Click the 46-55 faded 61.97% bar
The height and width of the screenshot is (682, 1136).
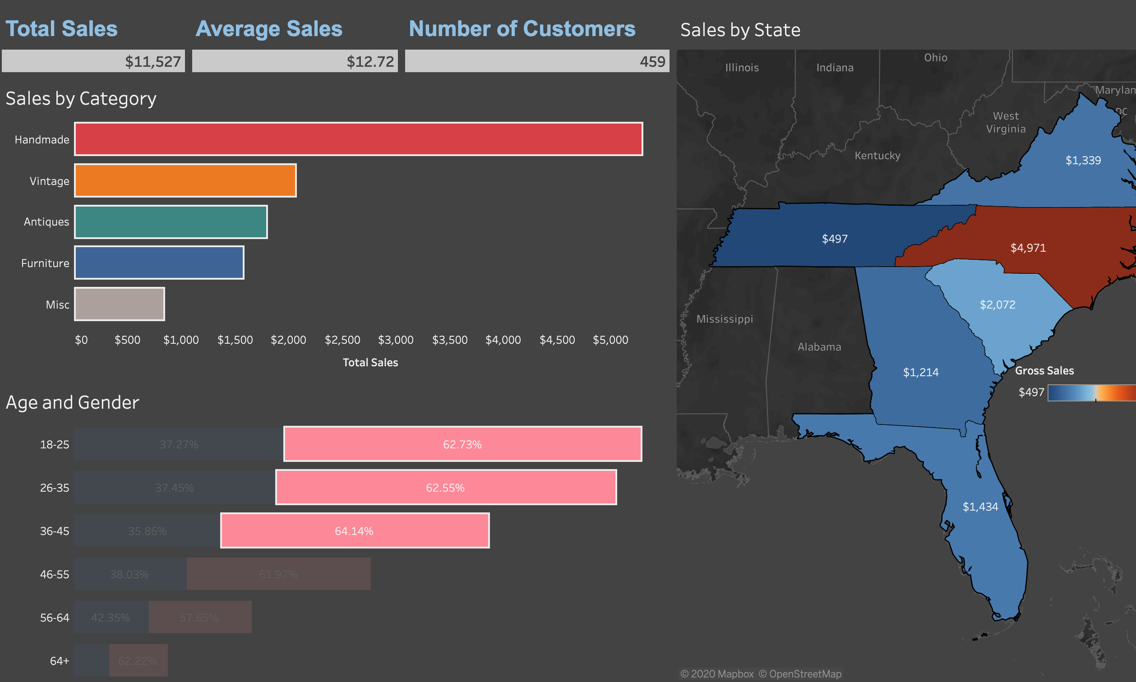278,574
